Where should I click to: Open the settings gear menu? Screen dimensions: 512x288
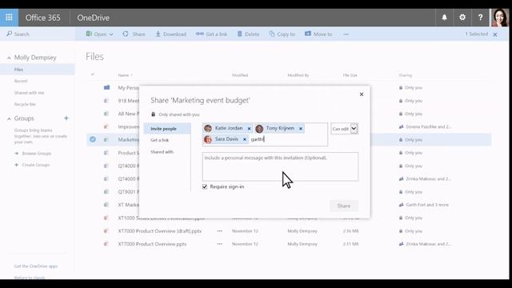[x=462, y=18]
